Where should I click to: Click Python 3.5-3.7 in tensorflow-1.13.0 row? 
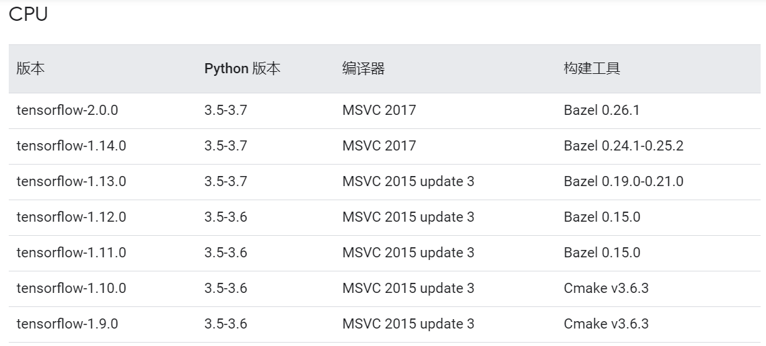point(225,181)
